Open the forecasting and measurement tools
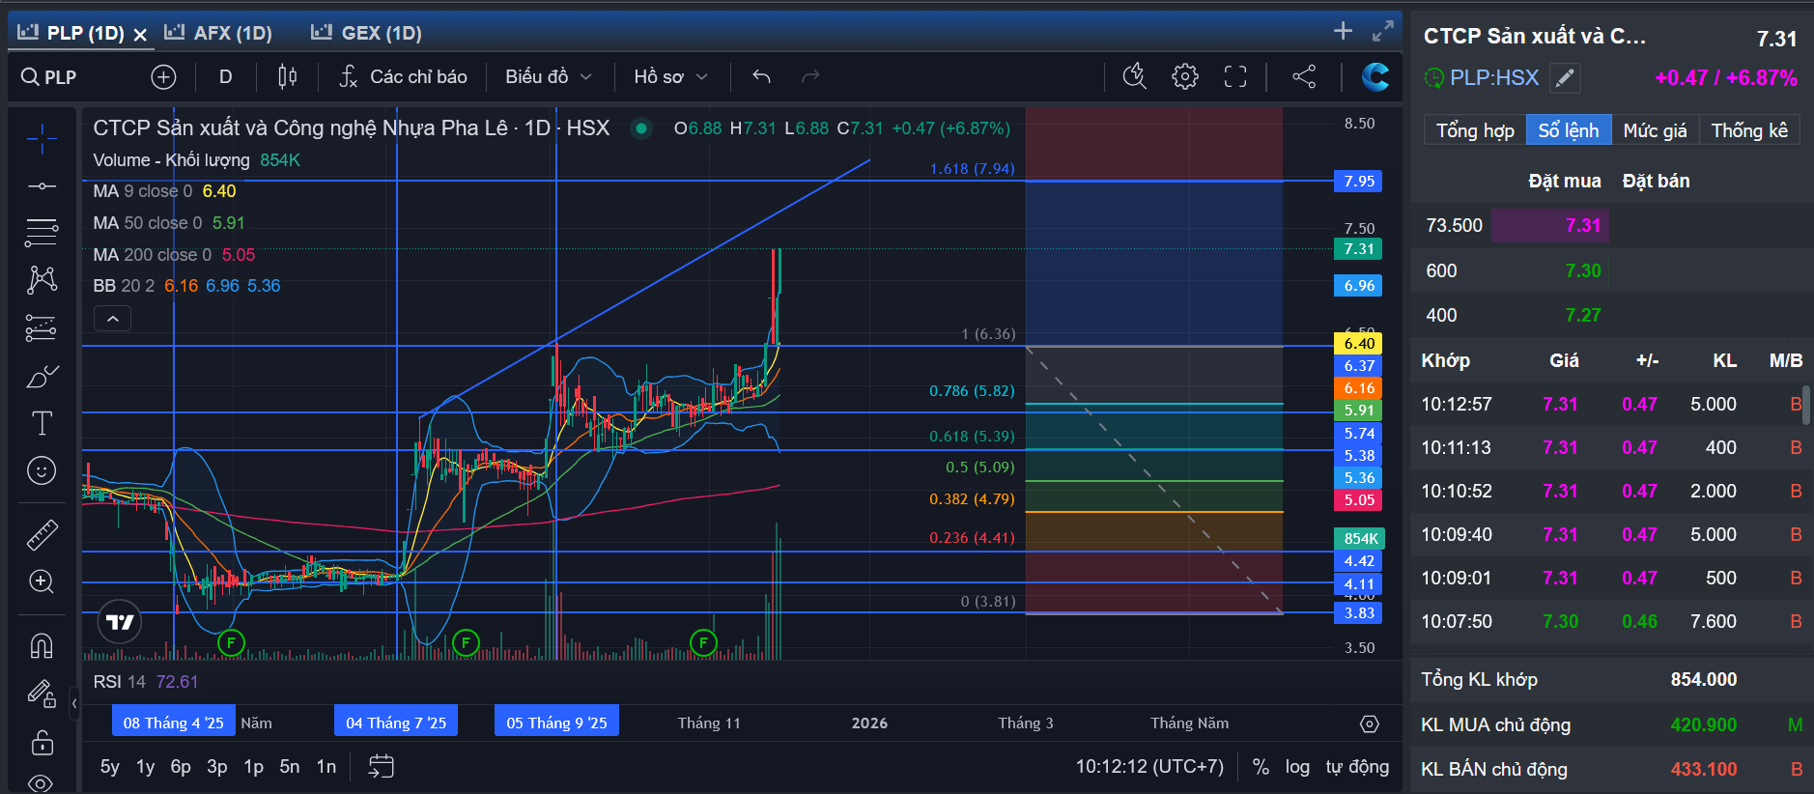This screenshot has width=1814, height=794. 42,328
